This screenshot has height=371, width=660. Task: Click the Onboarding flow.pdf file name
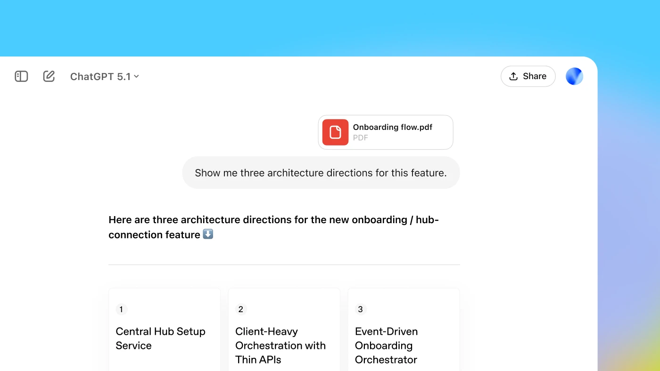pyautogui.click(x=392, y=127)
